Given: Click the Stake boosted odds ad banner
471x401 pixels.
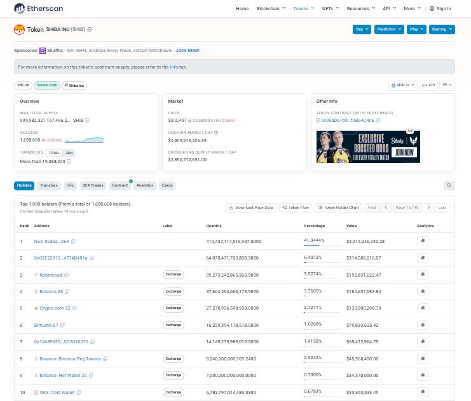Looking at the screenshot, I should click(x=368, y=147).
